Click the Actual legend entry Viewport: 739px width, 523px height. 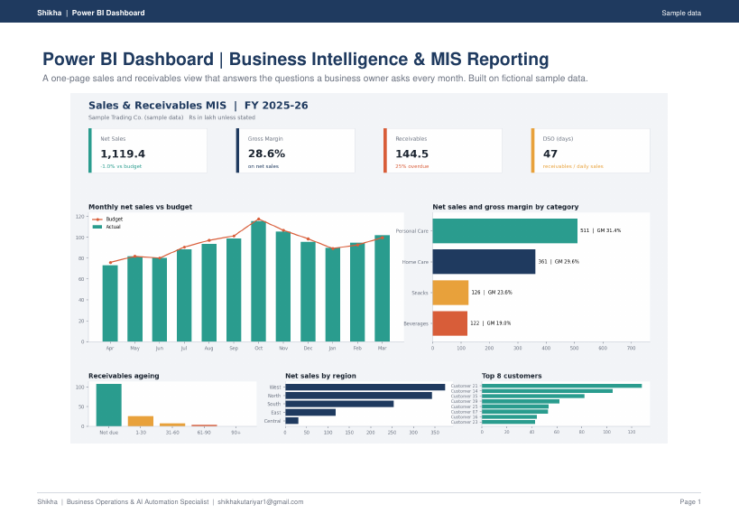click(106, 227)
